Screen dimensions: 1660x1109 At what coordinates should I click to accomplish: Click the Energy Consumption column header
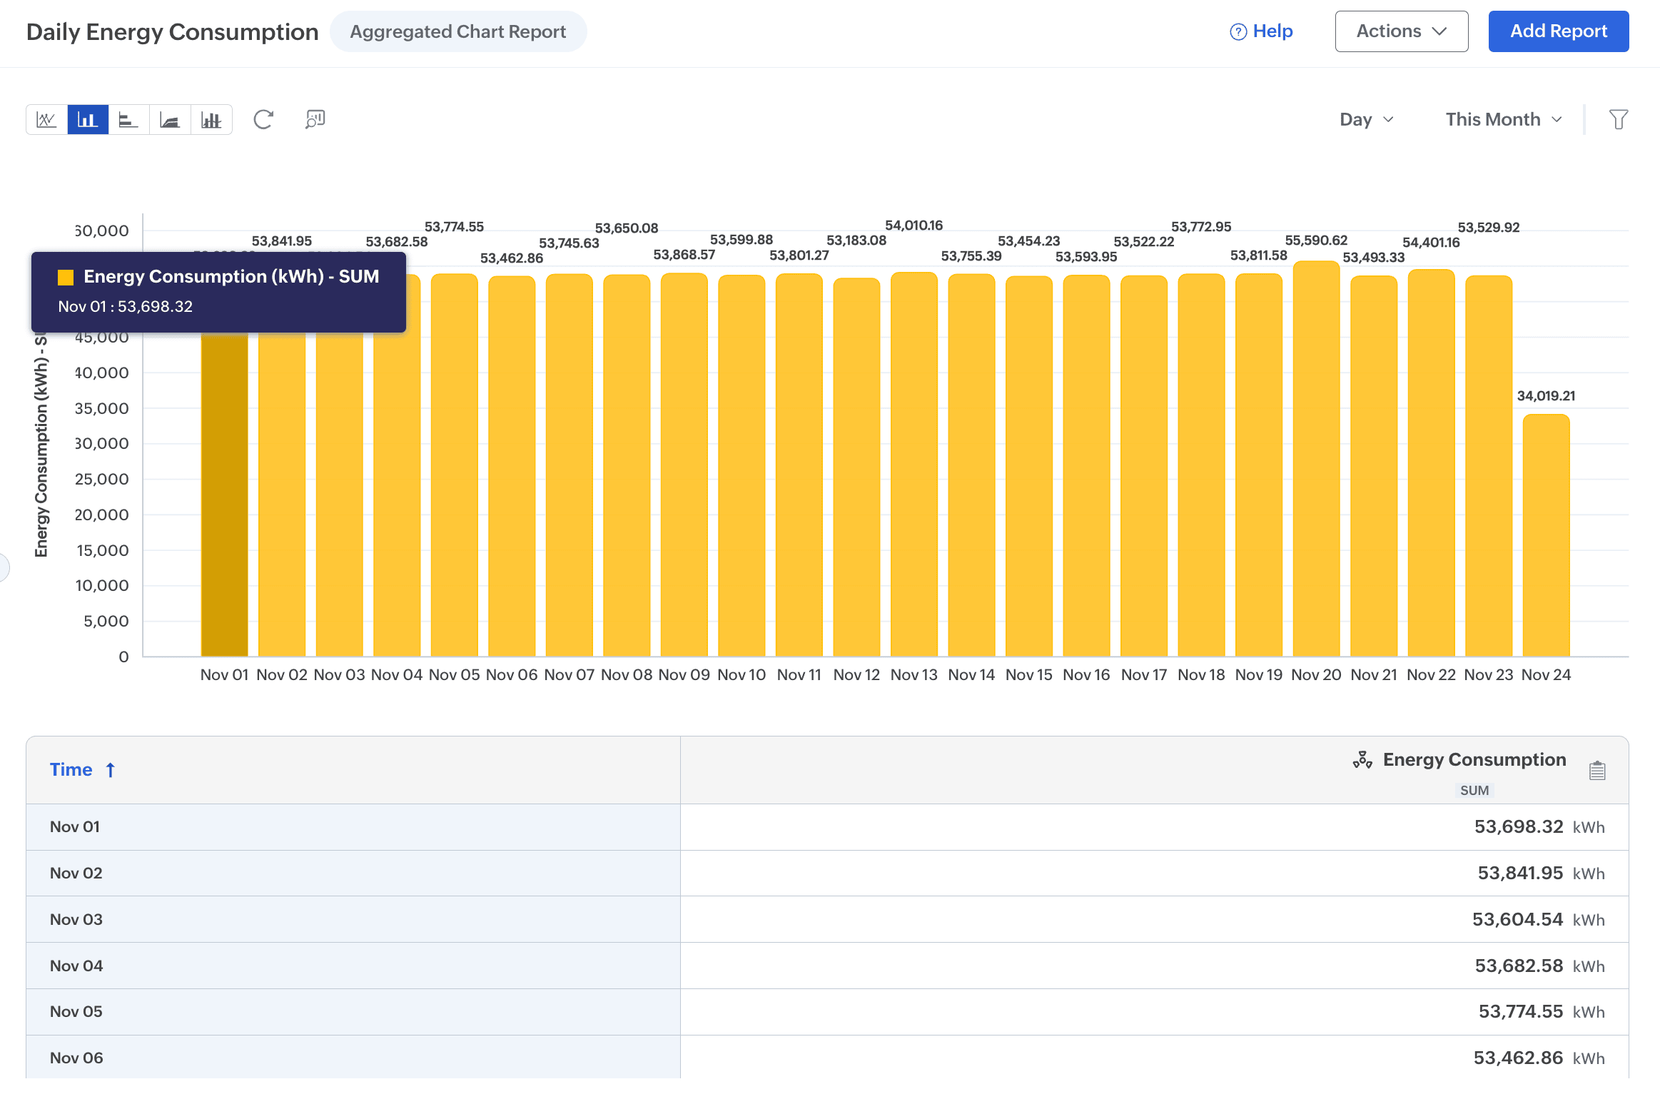1474,760
